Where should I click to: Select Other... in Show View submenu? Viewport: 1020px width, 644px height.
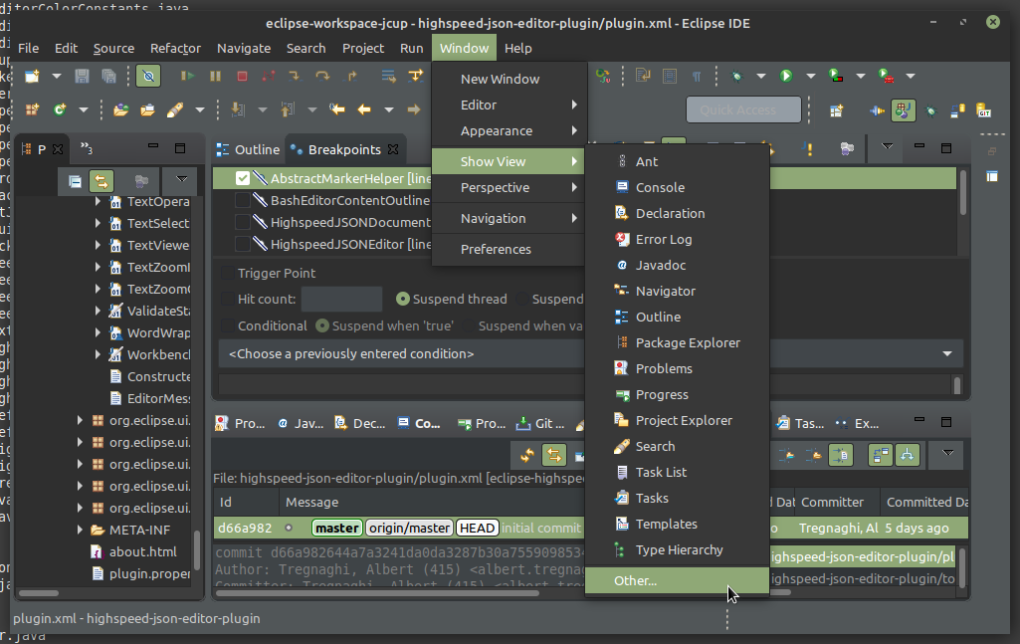(678, 581)
